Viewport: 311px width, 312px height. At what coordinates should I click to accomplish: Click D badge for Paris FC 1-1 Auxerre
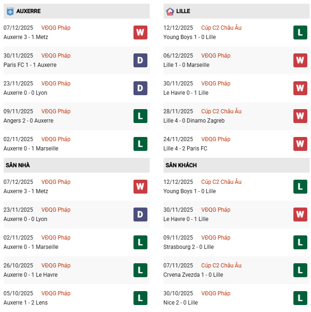(140, 60)
